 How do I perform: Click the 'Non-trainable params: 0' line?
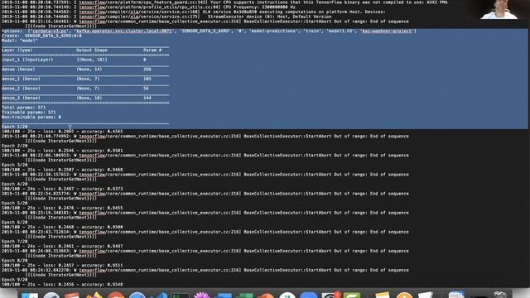[31, 117]
